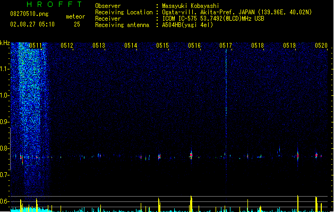The width and height of the screenshot is (334, 212).
Task: Click the 0511 time marker
Action: coord(36,46)
